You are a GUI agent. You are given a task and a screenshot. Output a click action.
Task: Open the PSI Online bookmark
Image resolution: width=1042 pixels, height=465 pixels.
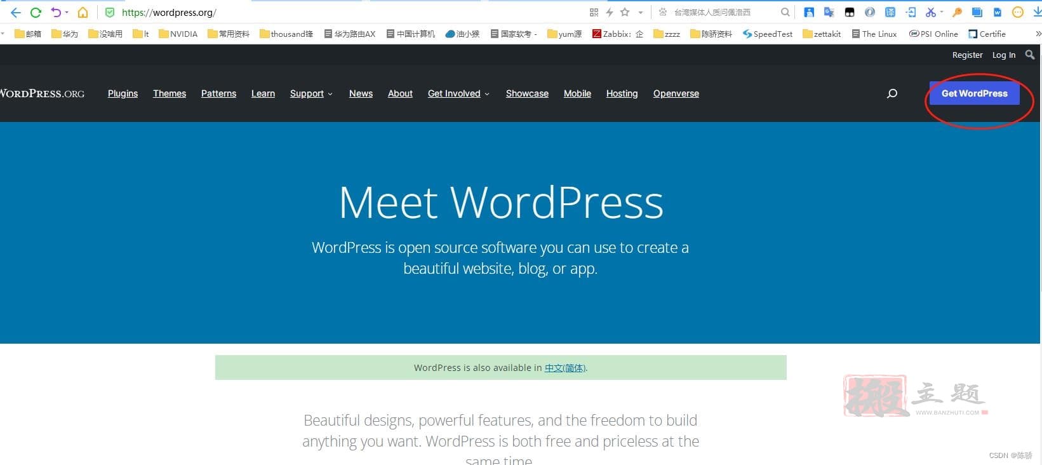pyautogui.click(x=933, y=34)
